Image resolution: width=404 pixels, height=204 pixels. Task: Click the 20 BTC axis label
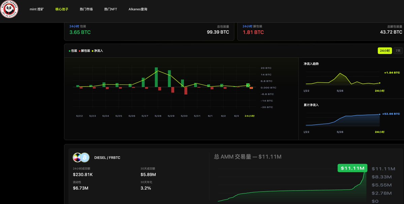coord(266,68)
